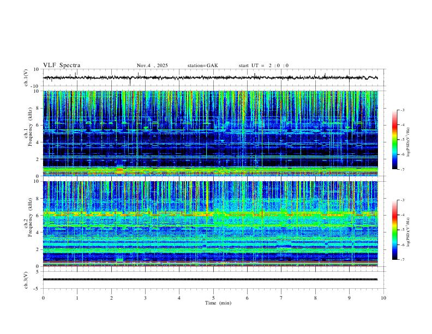Image resolution: width=432 pixels, height=334 pixels.
Task: Click the time axis tick label 3
Action: point(145,298)
